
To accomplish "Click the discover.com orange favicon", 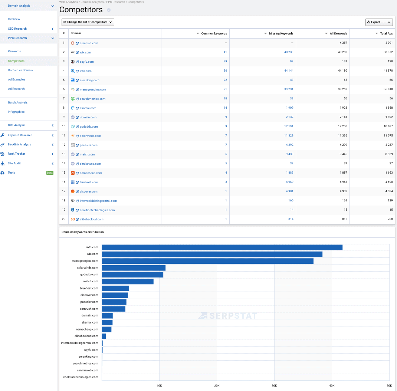I will point(73,191).
